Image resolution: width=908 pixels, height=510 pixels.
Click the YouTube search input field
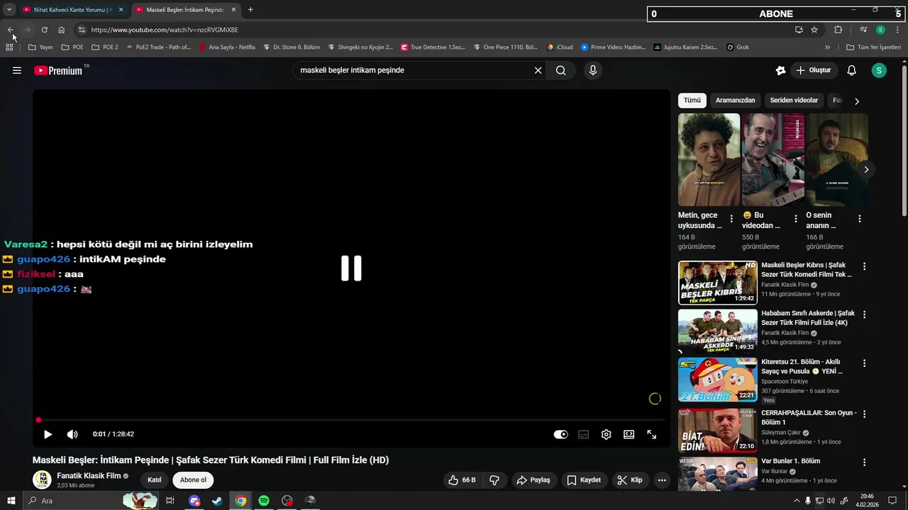click(414, 70)
